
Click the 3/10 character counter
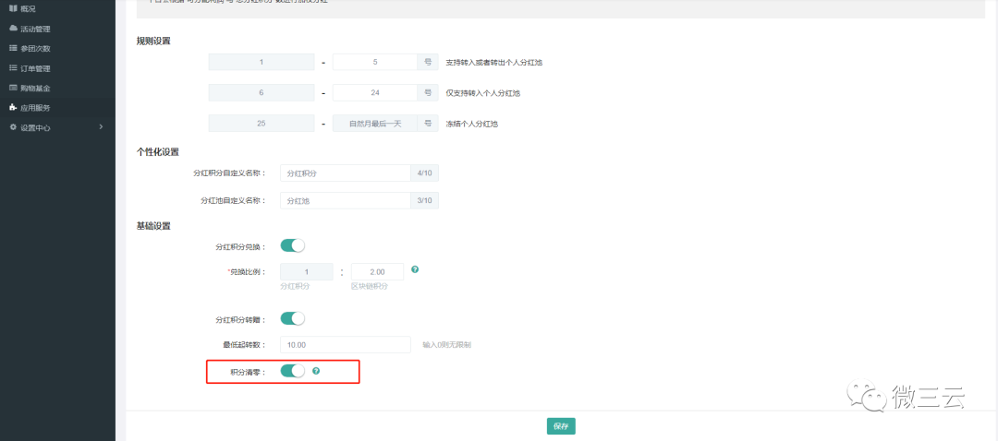[424, 200]
